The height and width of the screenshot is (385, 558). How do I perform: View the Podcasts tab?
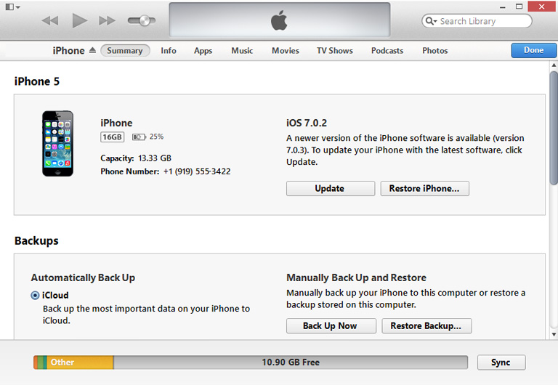387,51
